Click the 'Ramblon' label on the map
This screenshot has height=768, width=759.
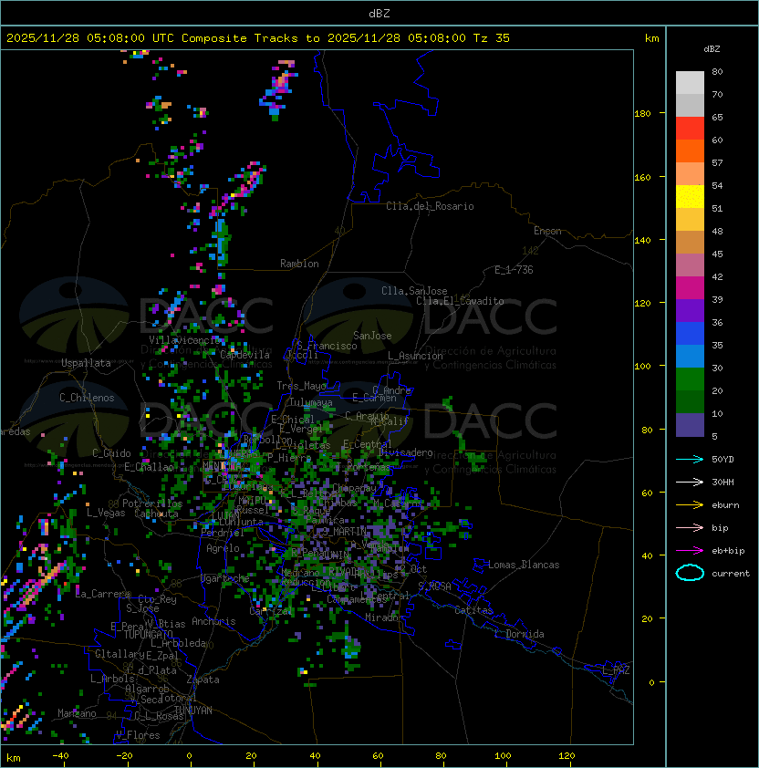[299, 264]
